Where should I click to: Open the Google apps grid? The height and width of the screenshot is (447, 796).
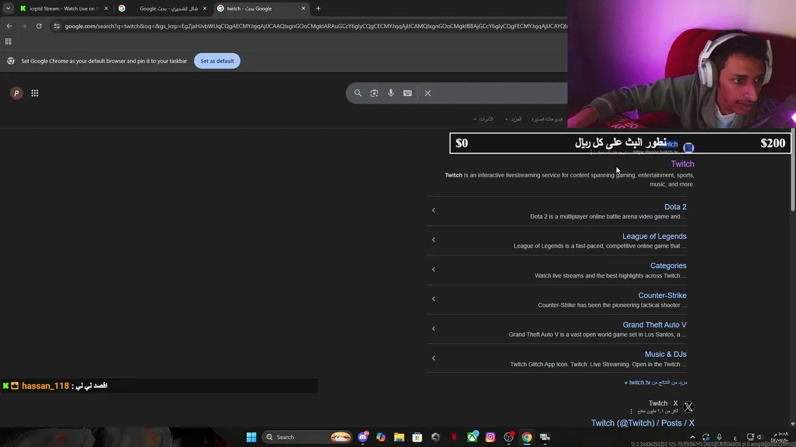[35, 93]
